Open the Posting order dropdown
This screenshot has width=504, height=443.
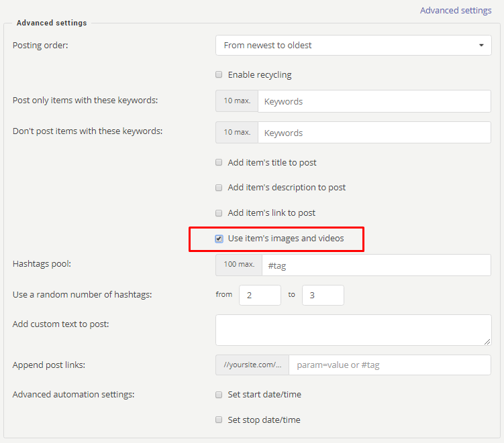353,46
